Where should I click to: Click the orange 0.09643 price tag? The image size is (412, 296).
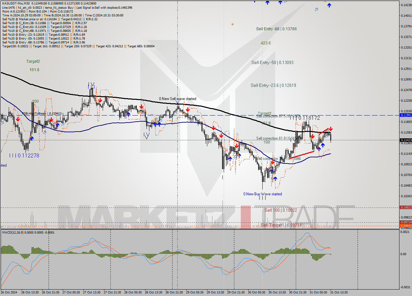[x=406, y=226]
